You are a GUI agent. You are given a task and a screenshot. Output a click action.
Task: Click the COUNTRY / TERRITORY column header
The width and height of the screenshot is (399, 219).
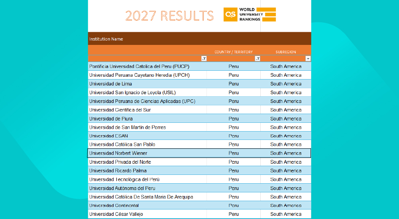coord(233,52)
